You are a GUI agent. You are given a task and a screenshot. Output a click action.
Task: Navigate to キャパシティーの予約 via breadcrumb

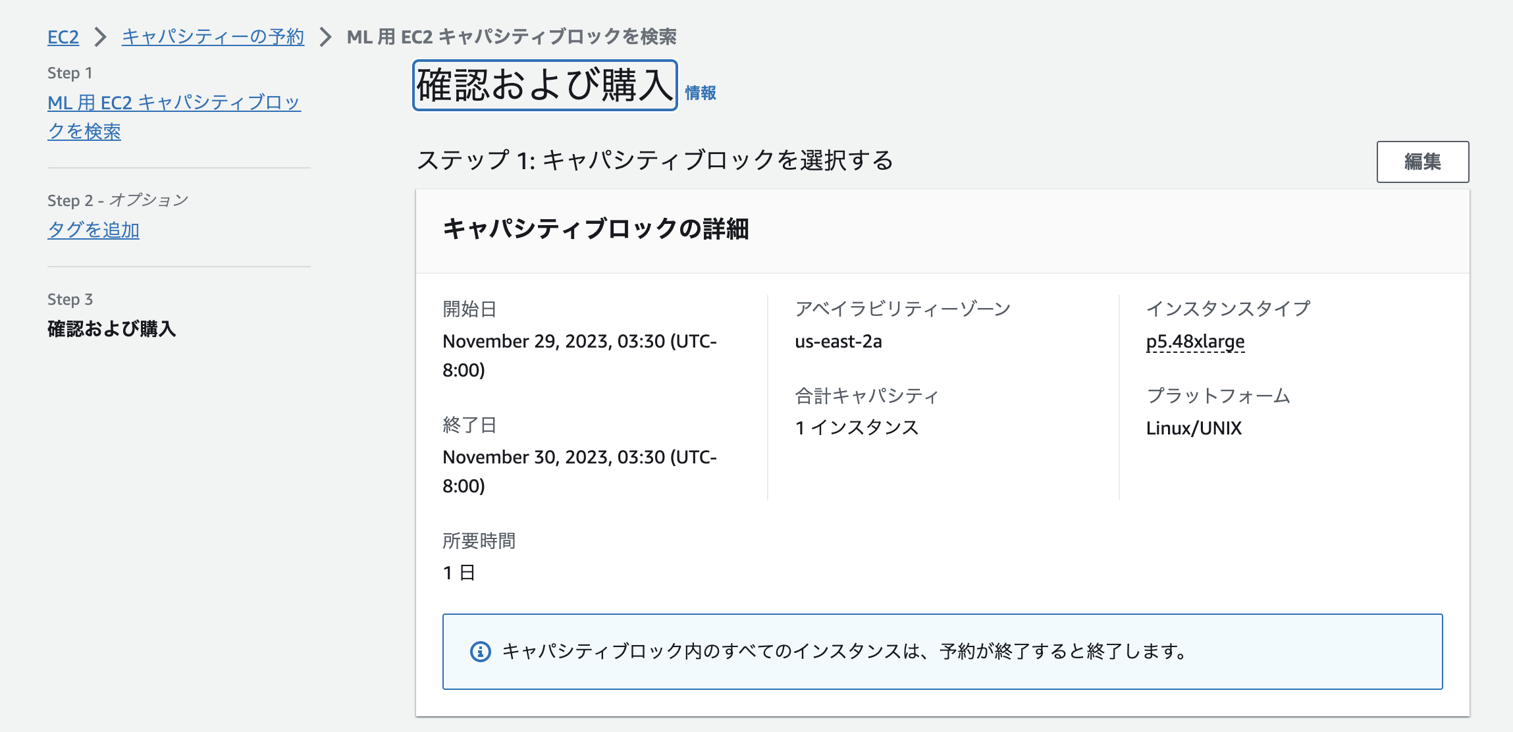point(212,38)
